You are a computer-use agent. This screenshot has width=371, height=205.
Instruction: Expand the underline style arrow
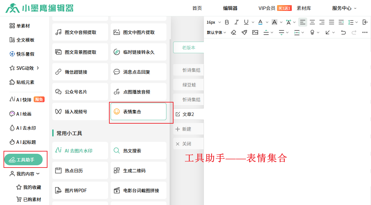253,22
